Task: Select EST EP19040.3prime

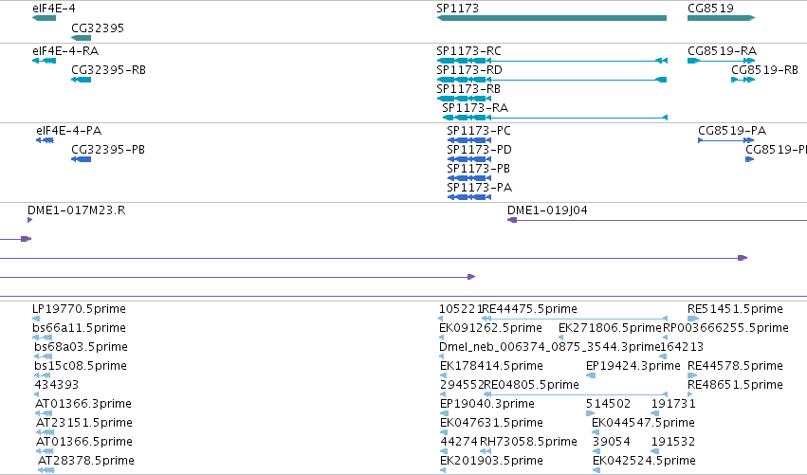Action: click(x=487, y=404)
